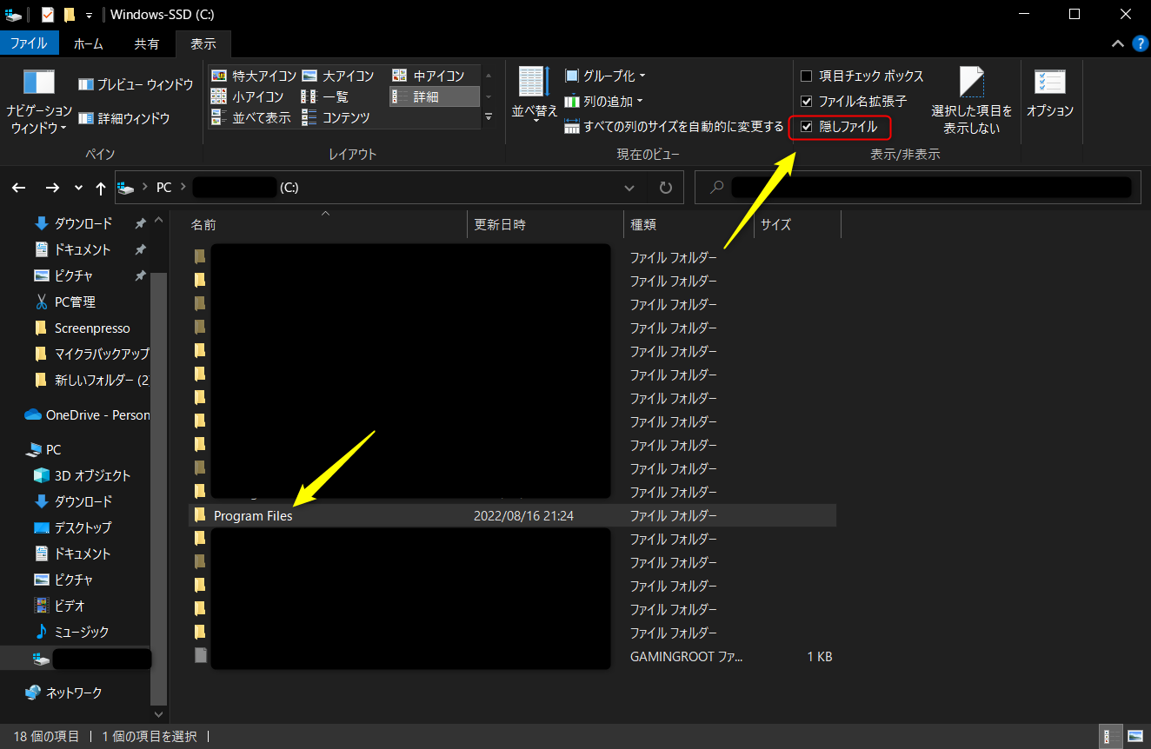The image size is (1151, 749).
Task: Click the Hide Selected Items (選択した項目を表示しない) icon
Action: [x=971, y=83]
